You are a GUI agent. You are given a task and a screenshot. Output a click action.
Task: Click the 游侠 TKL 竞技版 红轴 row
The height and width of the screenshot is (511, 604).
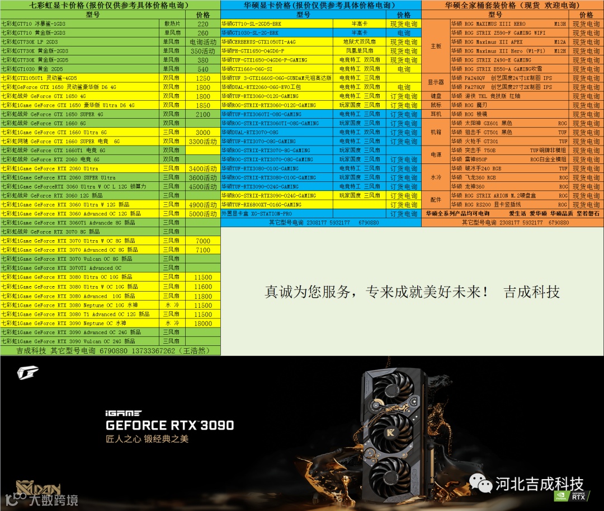click(x=527, y=96)
